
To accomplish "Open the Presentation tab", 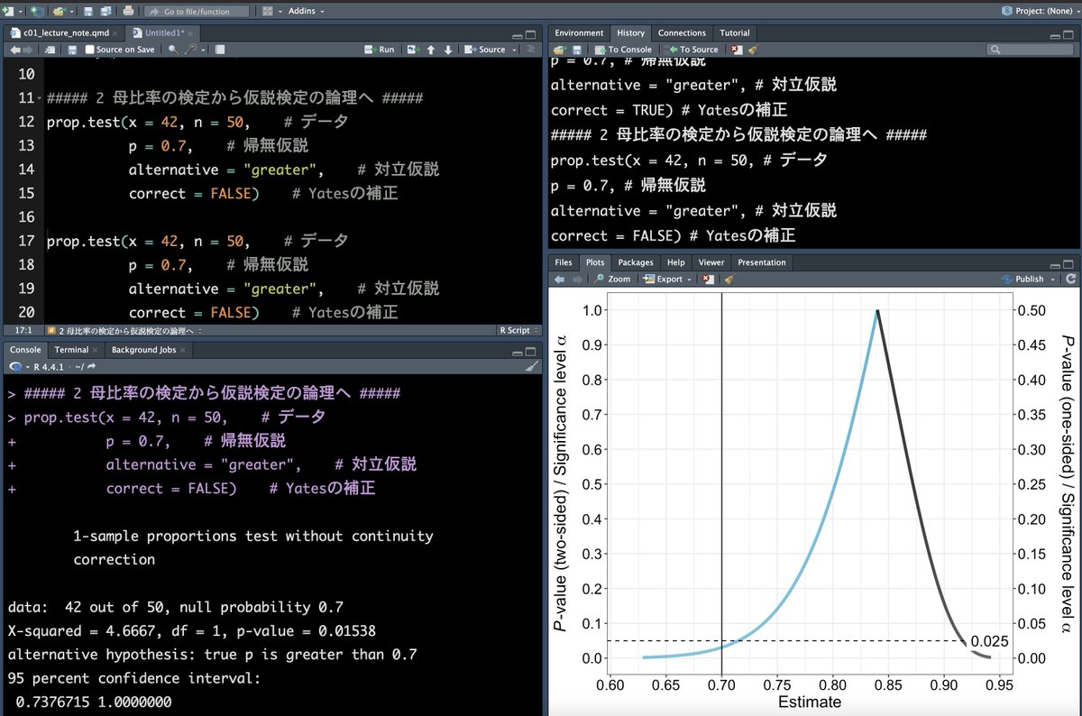I will pos(762,262).
